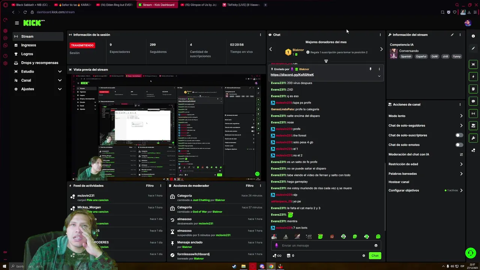Open the Chat panel options menu
Viewport: 480px width, 270px height.
click(x=380, y=35)
